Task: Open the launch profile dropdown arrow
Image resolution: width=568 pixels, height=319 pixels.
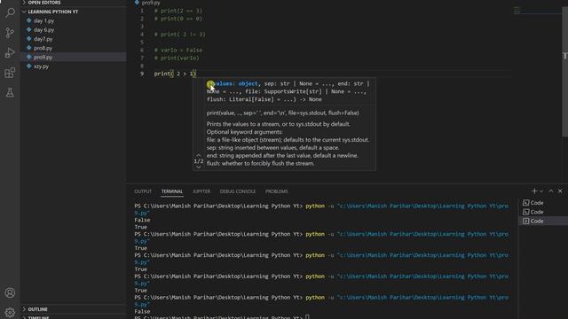Action: pos(541,191)
